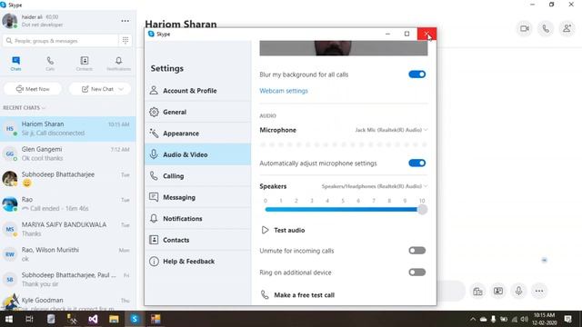Click Rao's avatar in recent chats
This screenshot has height=327, width=582.
[10, 203]
